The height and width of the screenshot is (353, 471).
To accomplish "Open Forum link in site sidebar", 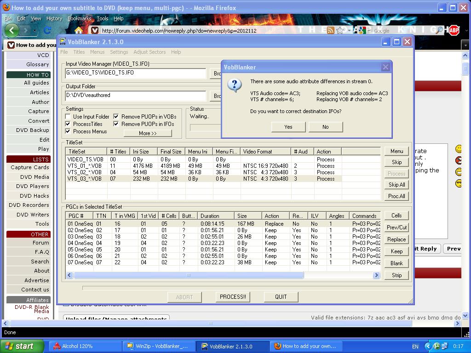I will pos(40,243).
